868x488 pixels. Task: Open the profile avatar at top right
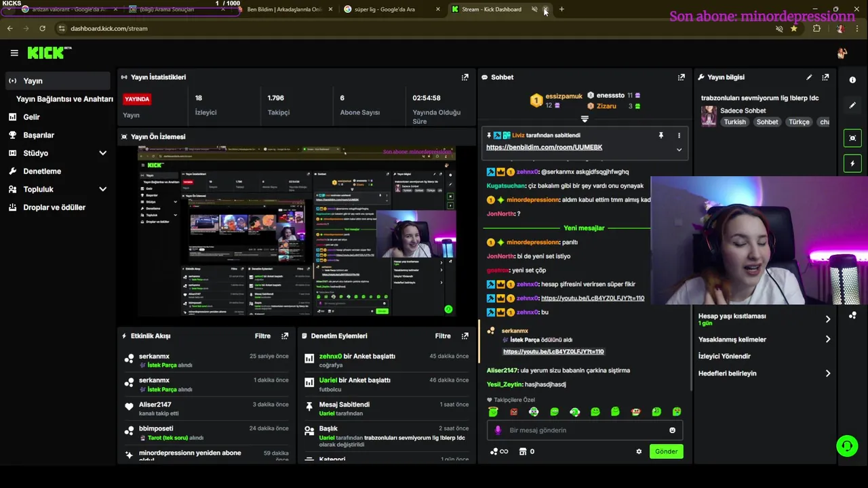(842, 53)
